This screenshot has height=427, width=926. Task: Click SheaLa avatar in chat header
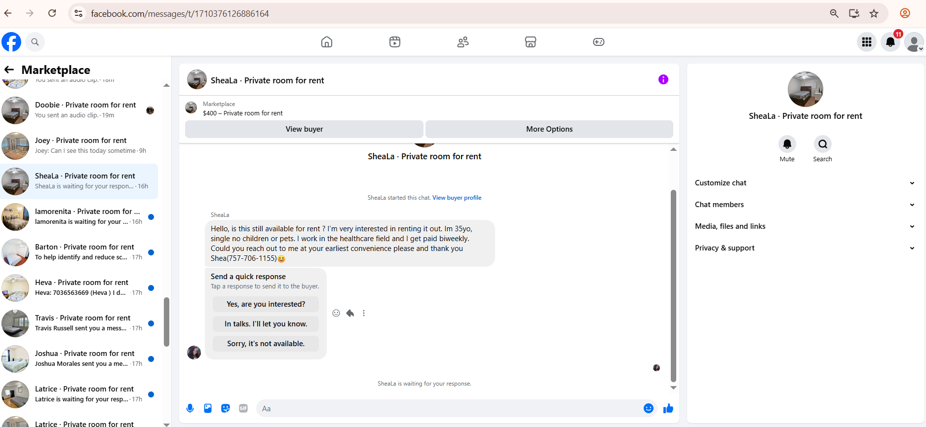point(197,79)
